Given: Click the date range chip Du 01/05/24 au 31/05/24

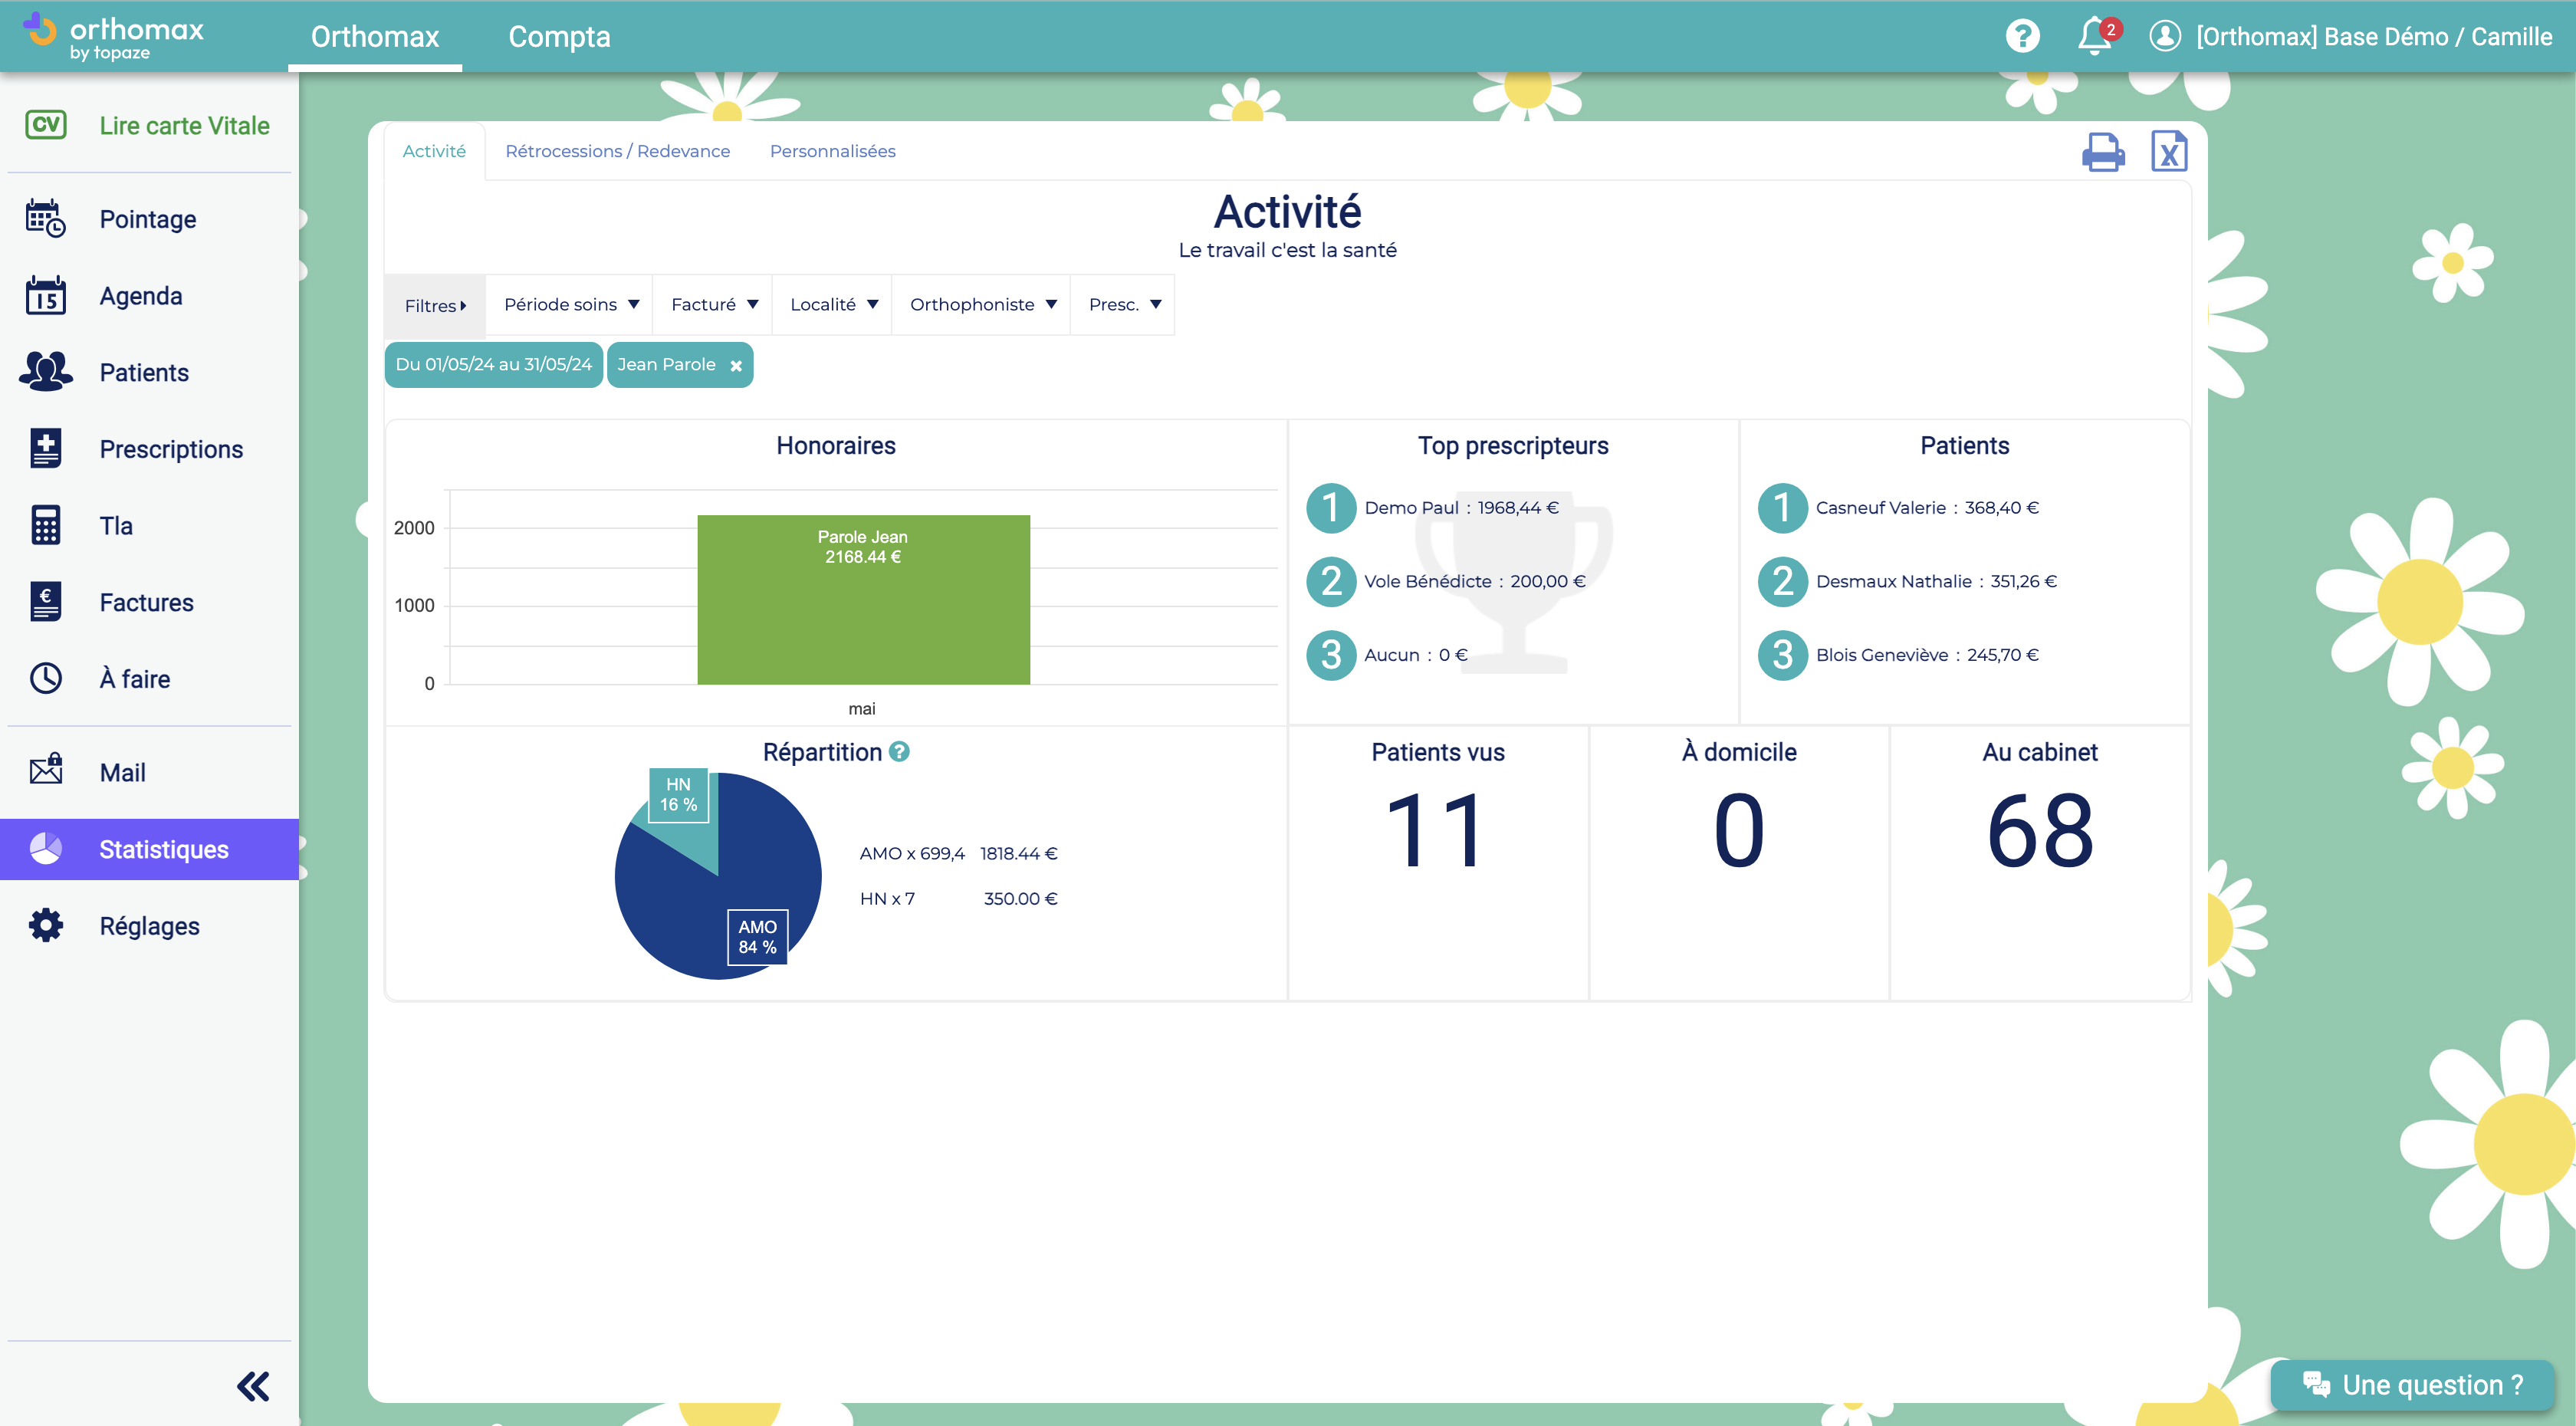Looking at the screenshot, I should click(493, 364).
